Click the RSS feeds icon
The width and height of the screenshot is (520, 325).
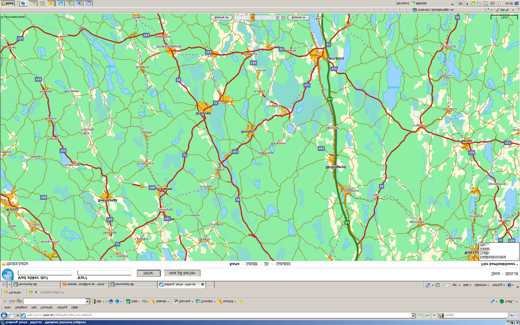click(438, 285)
